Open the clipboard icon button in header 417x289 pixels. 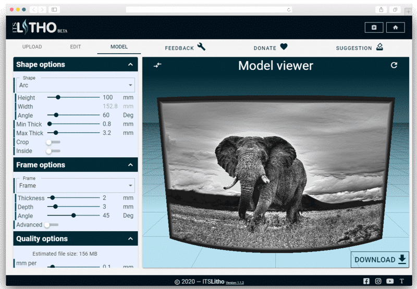pyautogui.click(x=374, y=28)
